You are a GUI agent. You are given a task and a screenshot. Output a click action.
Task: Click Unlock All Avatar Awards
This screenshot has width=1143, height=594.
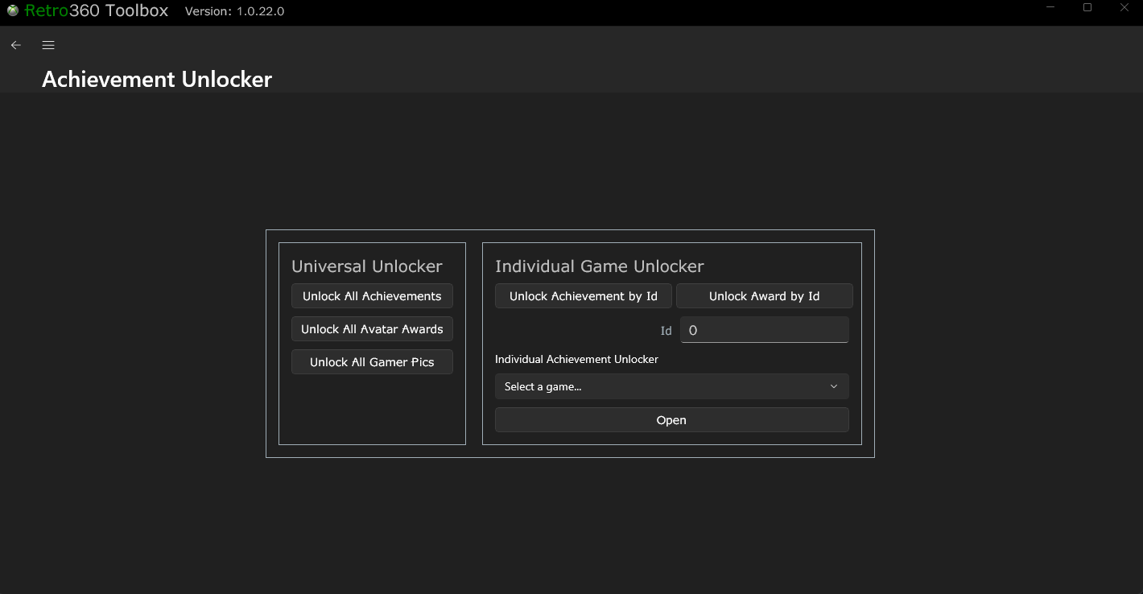pos(372,328)
